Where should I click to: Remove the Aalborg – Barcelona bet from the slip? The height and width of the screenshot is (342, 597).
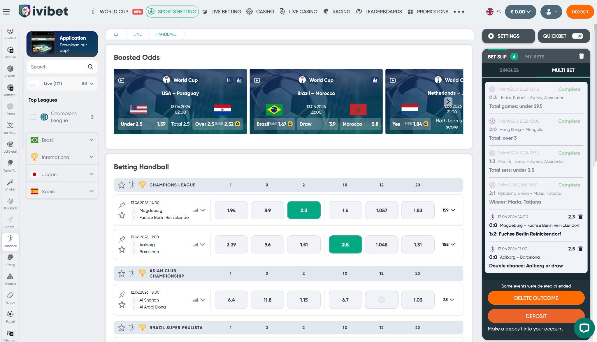tap(580, 249)
